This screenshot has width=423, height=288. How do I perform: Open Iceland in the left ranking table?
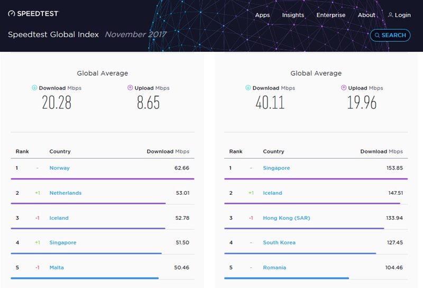pyautogui.click(x=59, y=218)
